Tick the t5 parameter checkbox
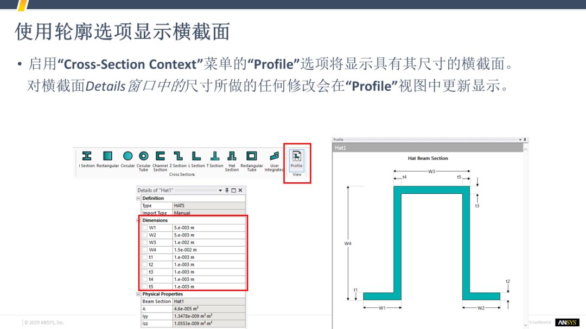586x329 pixels. 145,287
